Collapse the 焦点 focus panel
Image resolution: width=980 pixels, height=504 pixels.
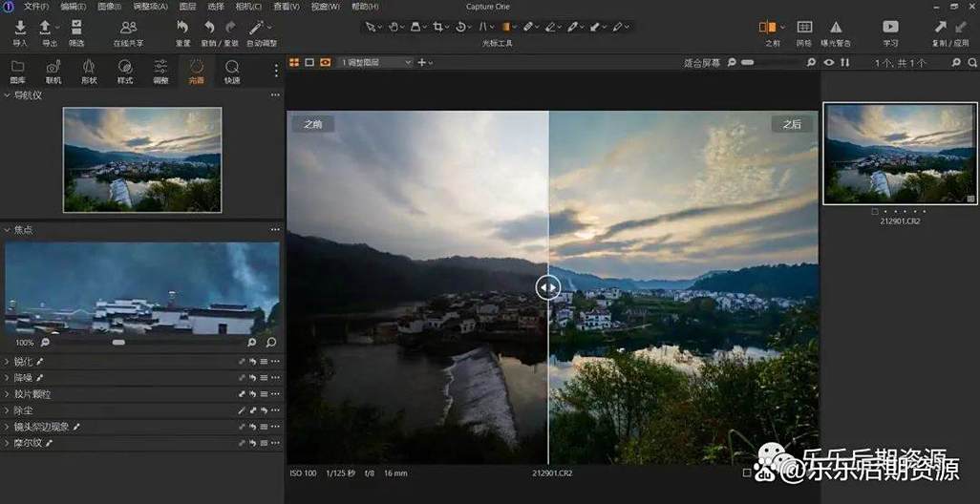[x=7, y=230]
